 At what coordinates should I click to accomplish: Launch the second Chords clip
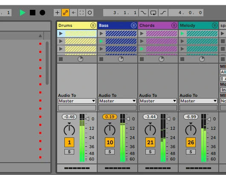(x=142, y=41)
